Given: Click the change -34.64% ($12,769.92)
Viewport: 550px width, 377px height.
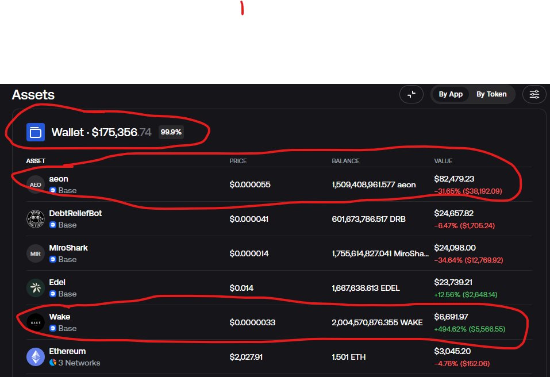Looking at the screenshot, I should click(x=468, y=260).
